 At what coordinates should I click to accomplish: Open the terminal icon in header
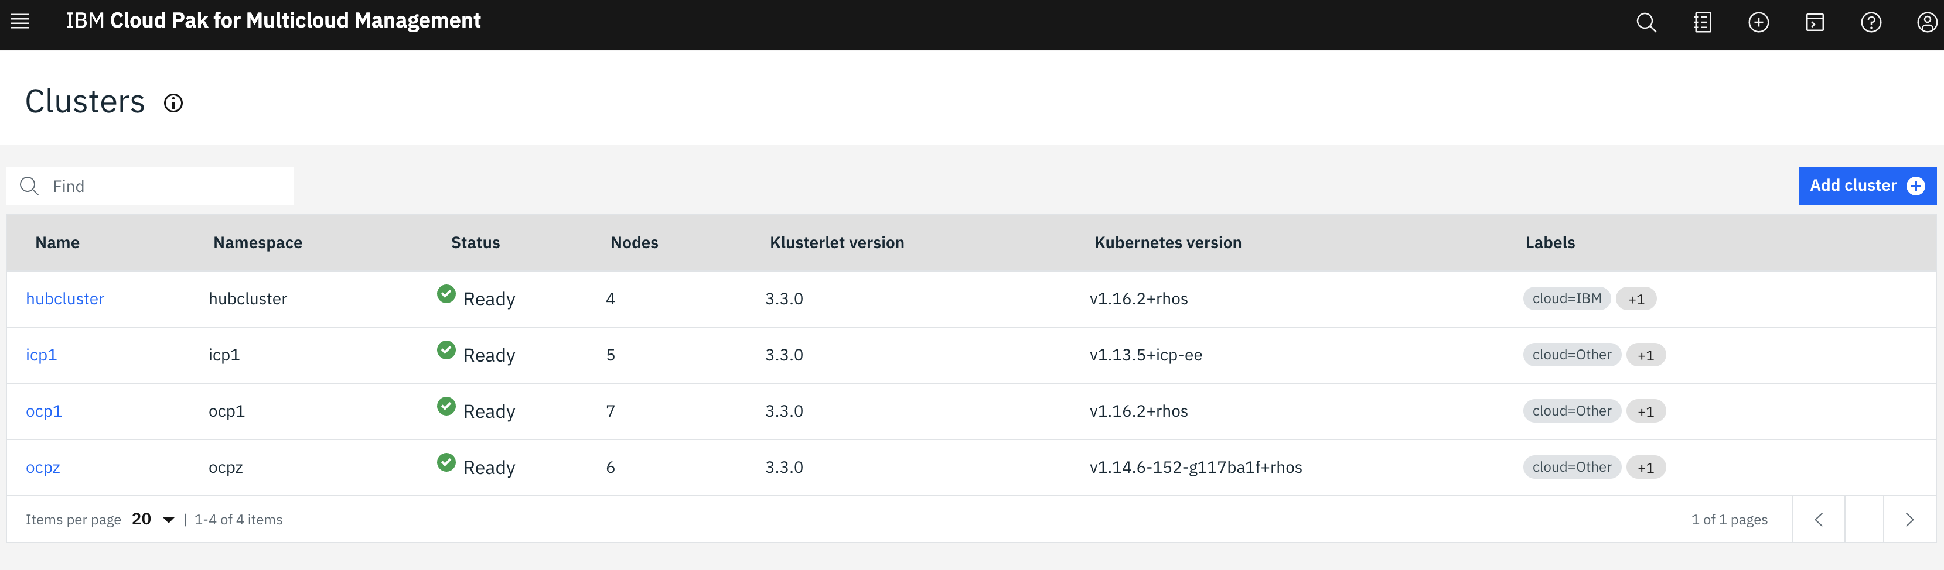(x=1815, y=23)
